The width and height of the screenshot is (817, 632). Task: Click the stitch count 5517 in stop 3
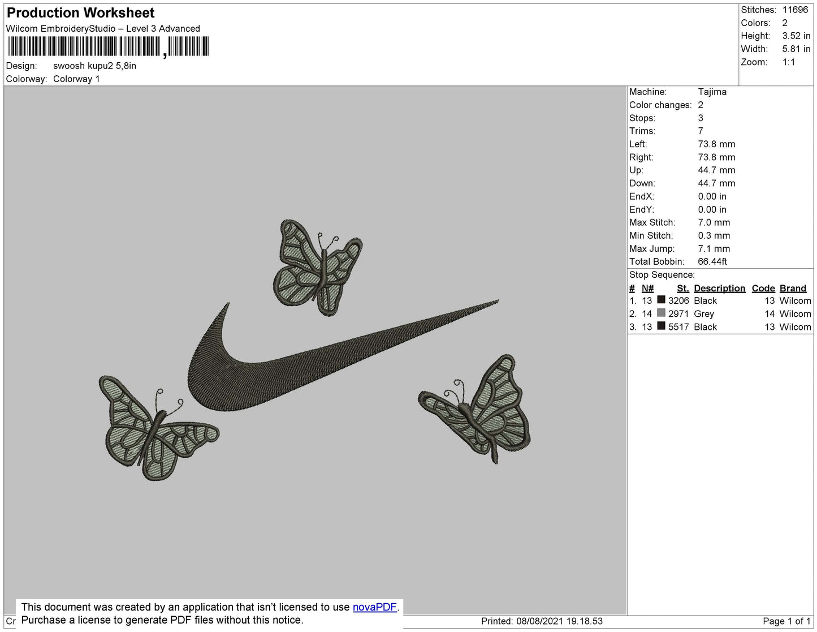(x=678, y=326)
